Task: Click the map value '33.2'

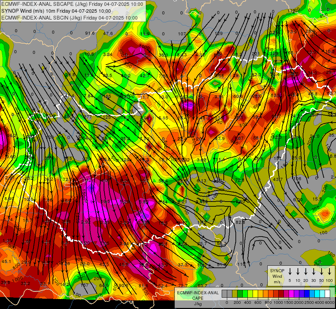Action: pos(25,284)
